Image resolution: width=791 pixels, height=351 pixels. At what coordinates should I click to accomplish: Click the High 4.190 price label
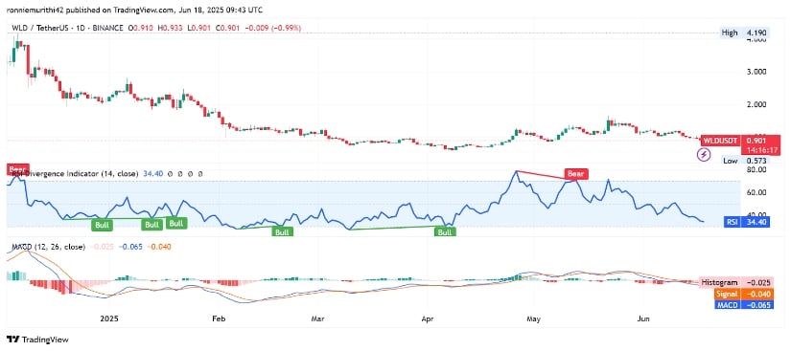click(x=745, y=33)
